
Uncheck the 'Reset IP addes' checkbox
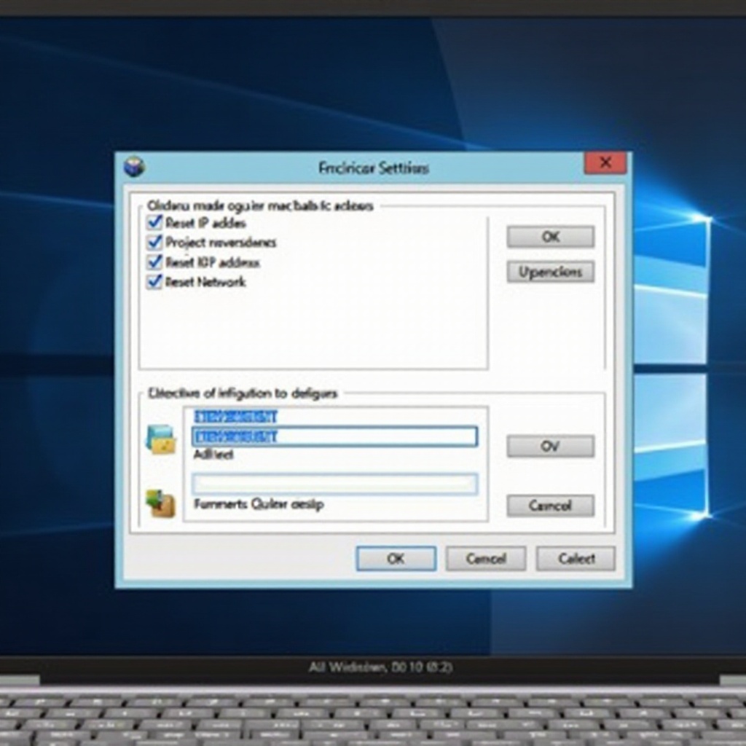[154, 222]
